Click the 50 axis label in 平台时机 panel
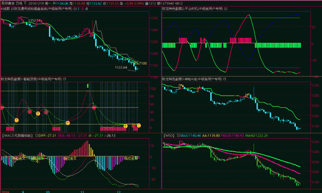 tap(313, 27)
